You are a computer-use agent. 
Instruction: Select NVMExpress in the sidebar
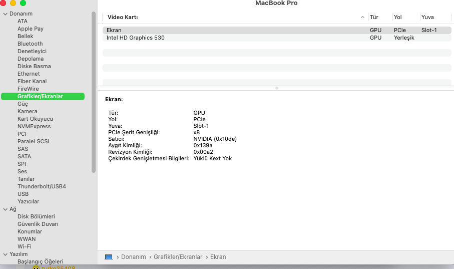tap(34, 126)
